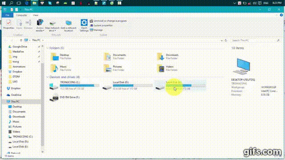Select Dropbox root item in sidebar
This screenshot has width=285, height=160.
[x=16, y=88]
